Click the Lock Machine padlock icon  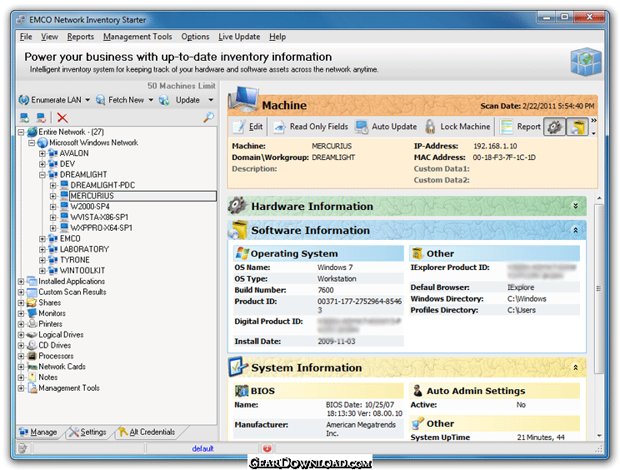(430, 127)
